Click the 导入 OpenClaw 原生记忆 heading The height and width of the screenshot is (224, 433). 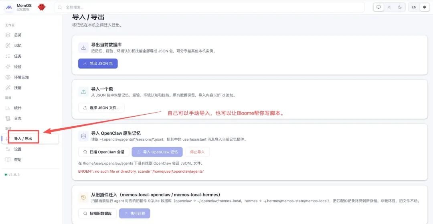tap(116, 133)
